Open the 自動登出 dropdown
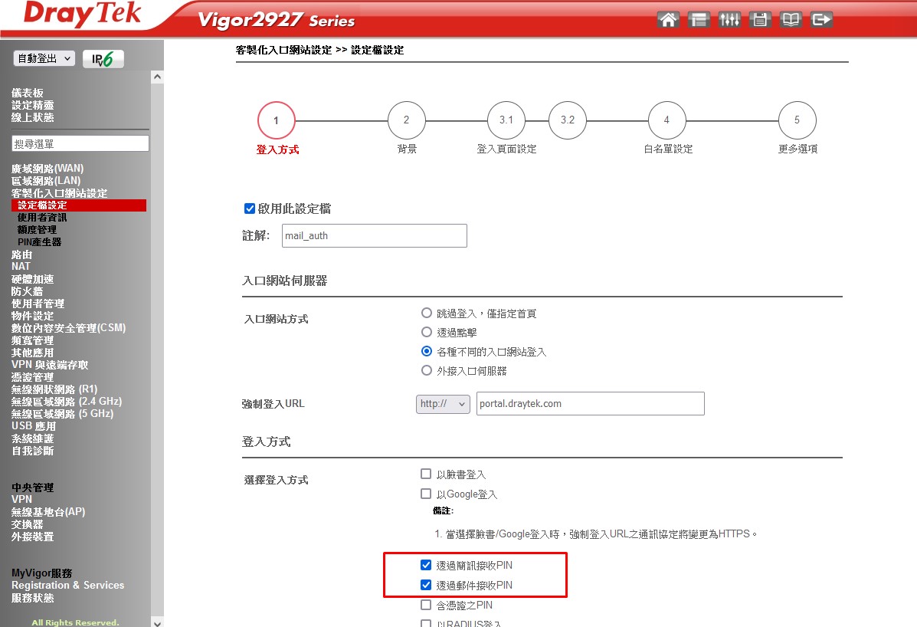The width and height of the screenshot is (917, 627). coord(44,59)
